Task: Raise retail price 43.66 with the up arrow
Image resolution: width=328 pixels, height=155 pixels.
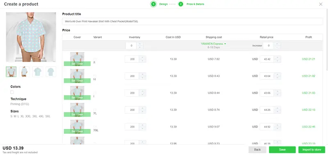Action: point(278,91)
